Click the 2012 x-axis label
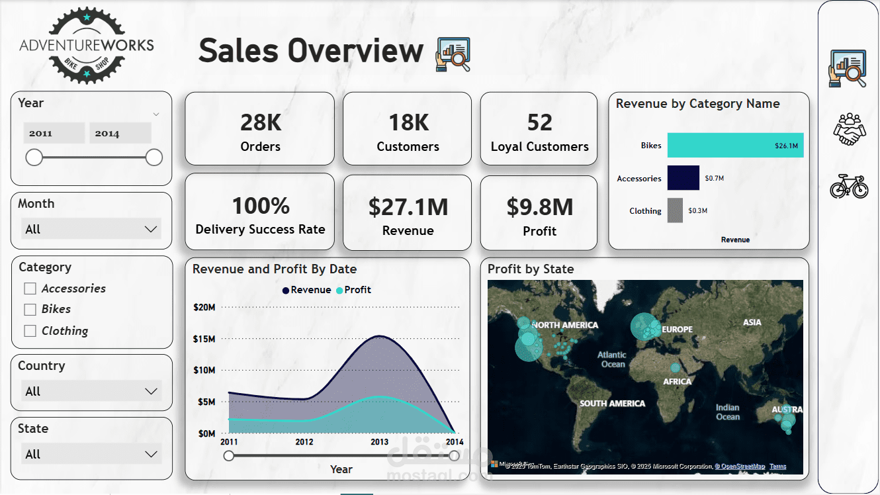Viewport: 880px width, 495px height. 304,442
